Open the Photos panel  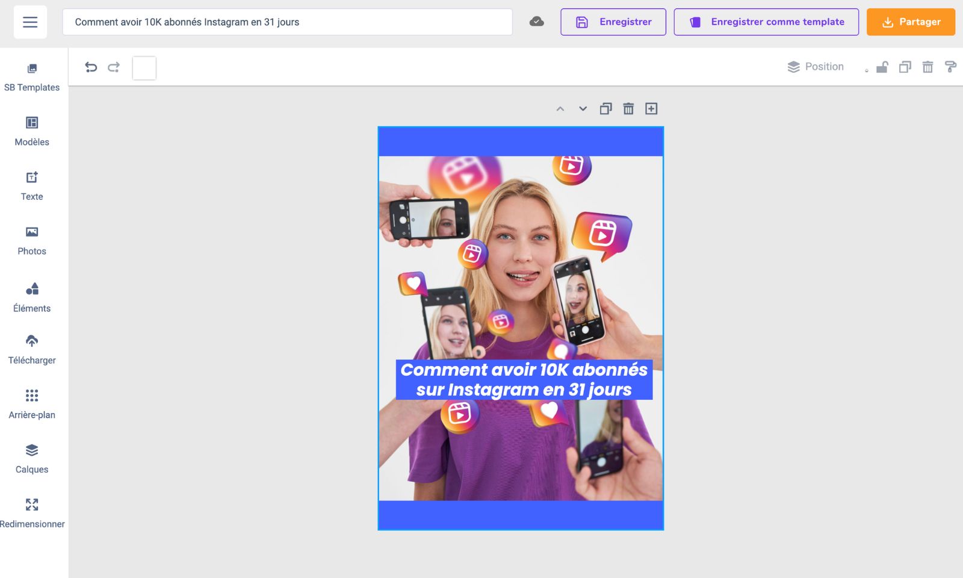[32, 241]
